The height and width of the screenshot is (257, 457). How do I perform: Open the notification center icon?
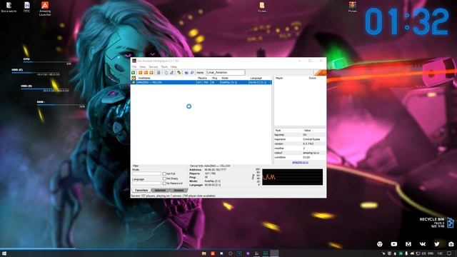[449, 253]
